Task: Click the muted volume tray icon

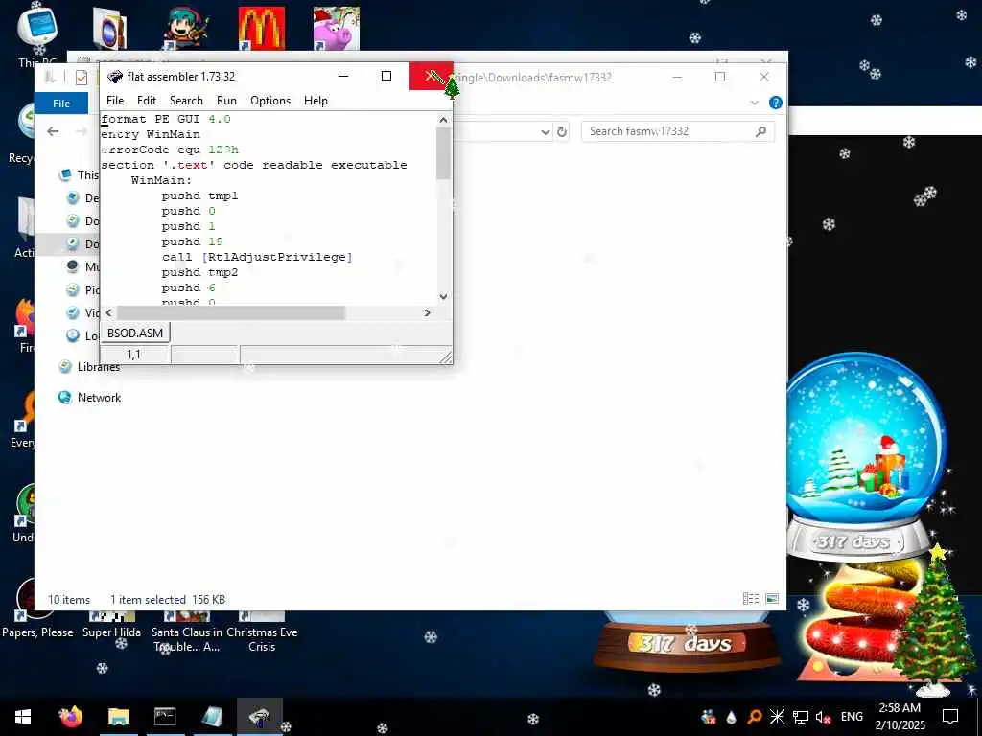Action: click(823, 717)
